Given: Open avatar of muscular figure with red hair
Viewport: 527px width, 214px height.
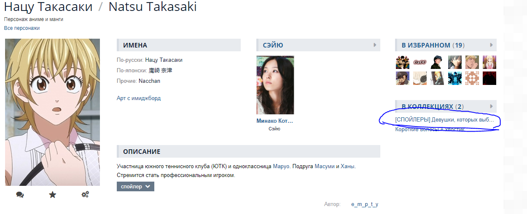Looking at the screenshot, I should point(403,62).
